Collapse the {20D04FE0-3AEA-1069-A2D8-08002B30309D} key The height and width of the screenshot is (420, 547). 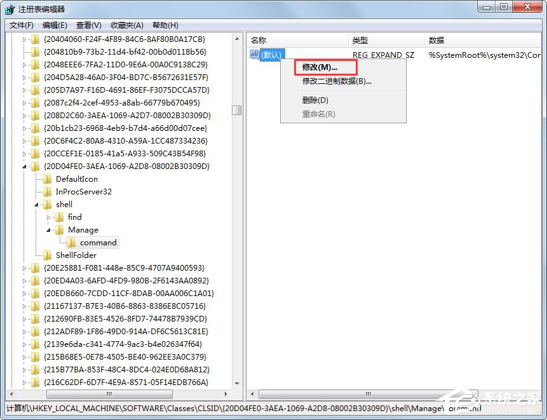point(25,166)
